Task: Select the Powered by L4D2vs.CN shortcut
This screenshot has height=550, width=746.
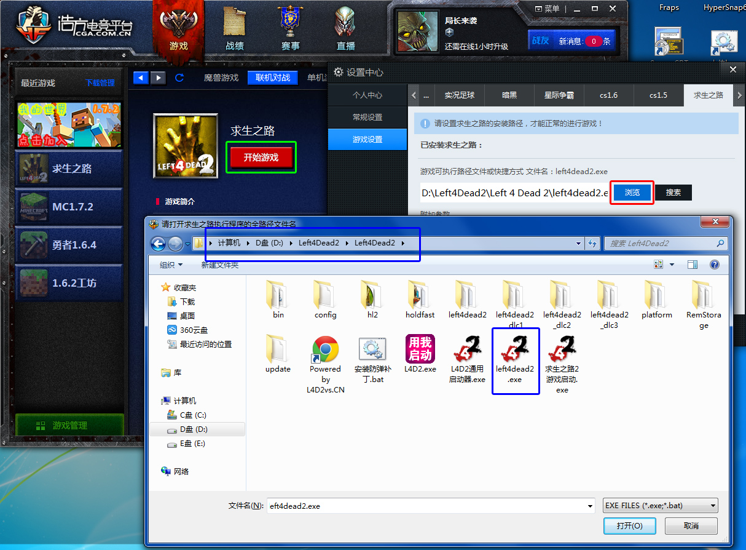Action: click(x=326, y=364)
